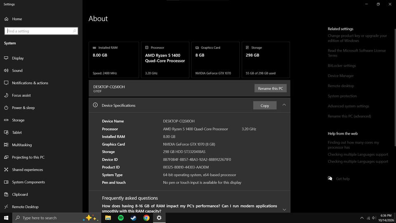This screenshot has height=223, width=396.
Task: Click the Find a setting search box
Action: click(41, 31)
